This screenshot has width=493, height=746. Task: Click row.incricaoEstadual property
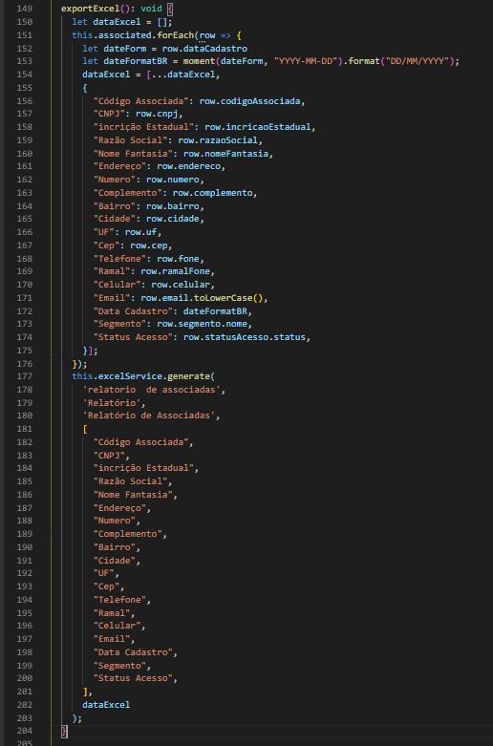point(257,127)
